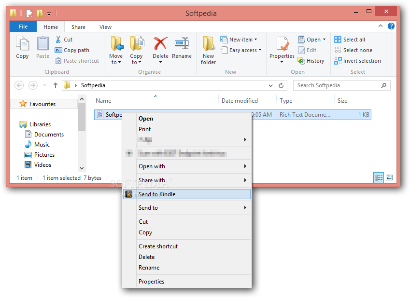Open the Delete dropdown arrow below label
This screenshot has height=298, width=410.
[x=160, y=62]
